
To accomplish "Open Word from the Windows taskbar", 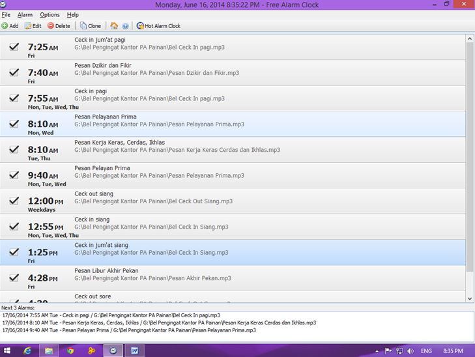I will (134, 350).
